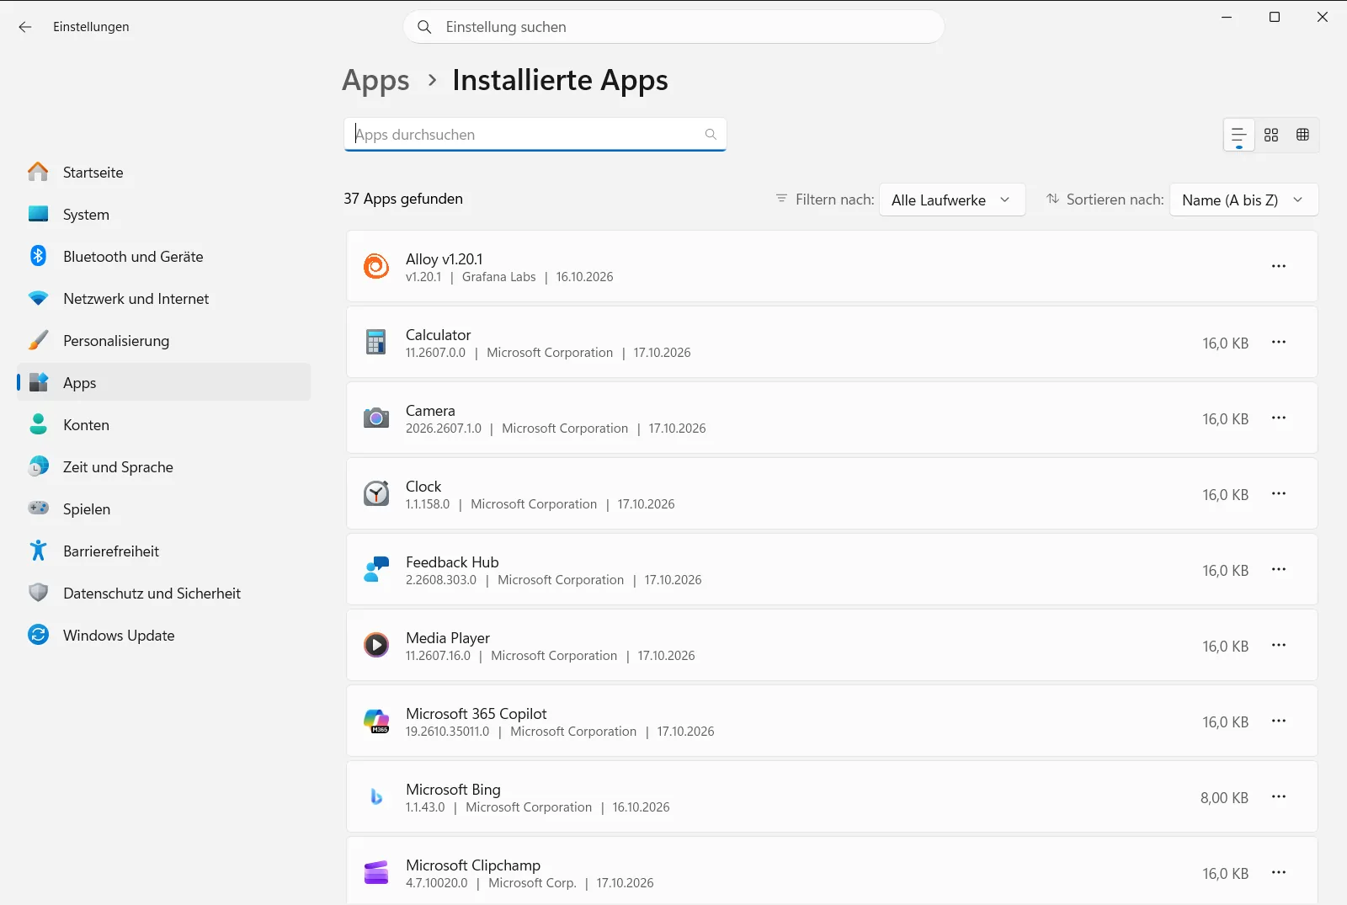Open Barrierefreiheit settings
Viewport: 1347px width, 905px height.
coord(163,551)
